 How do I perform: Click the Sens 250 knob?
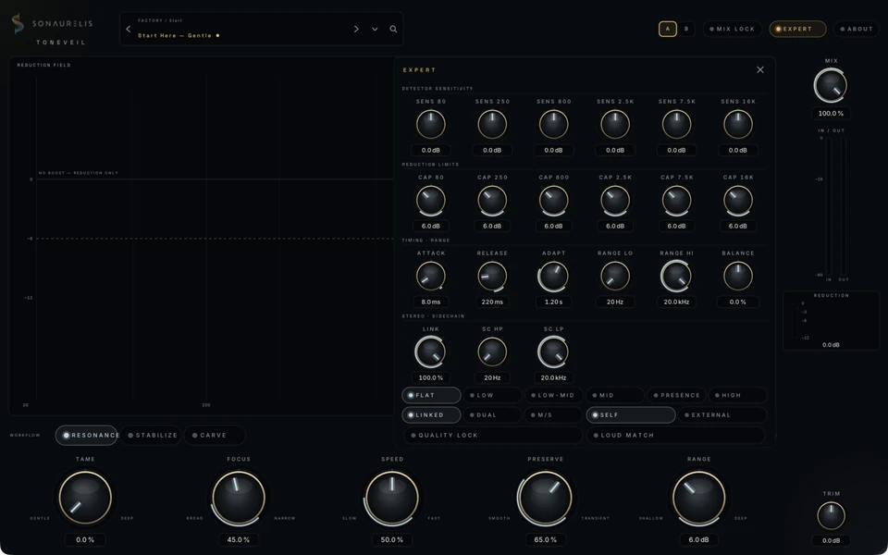click(492, 124)
